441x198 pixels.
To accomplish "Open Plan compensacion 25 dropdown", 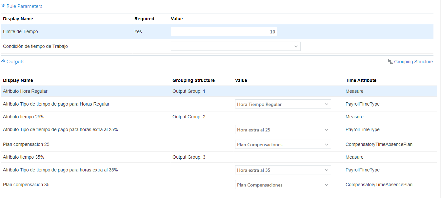I will click(x=283, y=145).
